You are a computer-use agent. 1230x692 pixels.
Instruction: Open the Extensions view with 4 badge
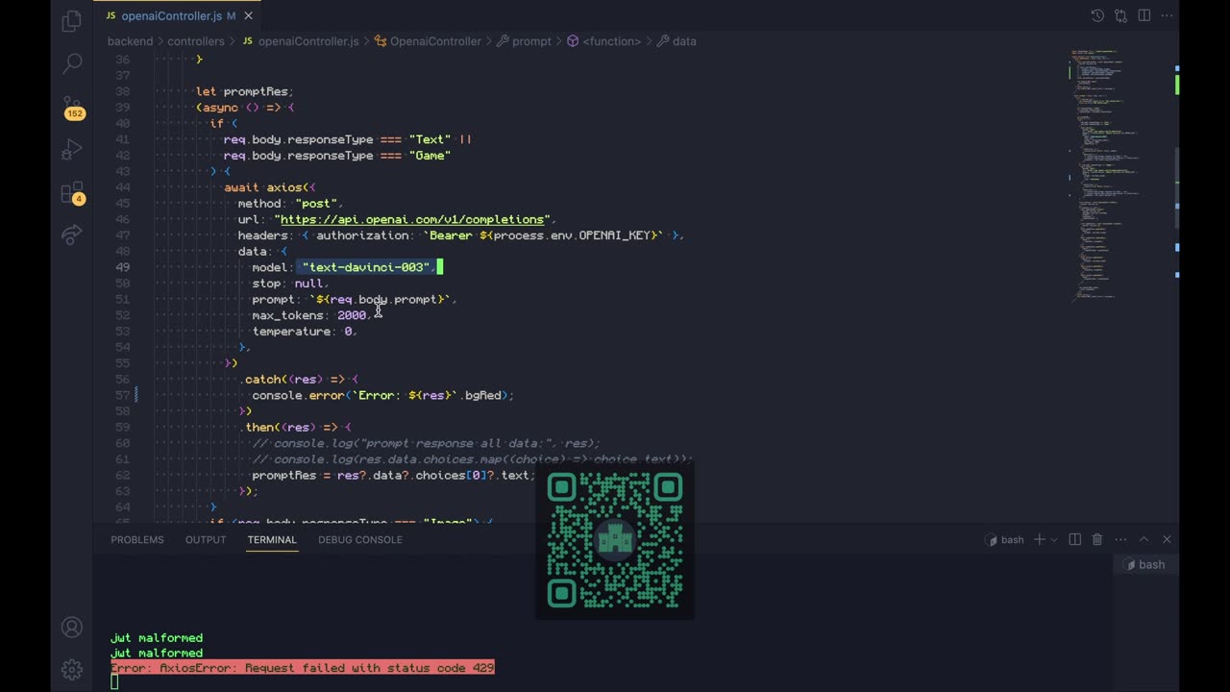pyautogui.click(x=73, y=193)
